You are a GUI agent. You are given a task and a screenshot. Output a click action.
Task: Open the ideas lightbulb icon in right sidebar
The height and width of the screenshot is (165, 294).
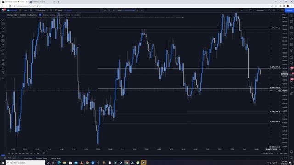[x=291, y=50]
